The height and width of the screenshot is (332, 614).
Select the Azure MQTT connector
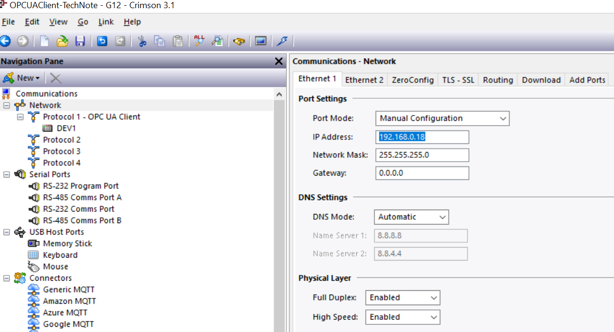pyautogui.click(x=66, y=312)
